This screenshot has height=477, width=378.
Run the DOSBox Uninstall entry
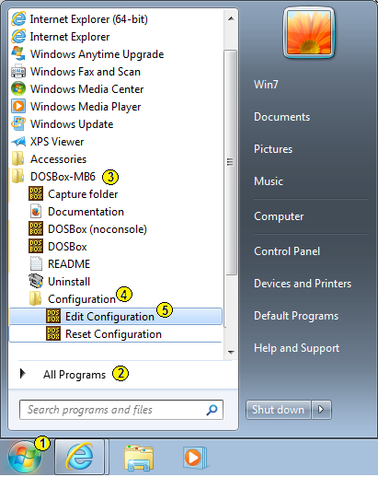[x=116, y=282]
